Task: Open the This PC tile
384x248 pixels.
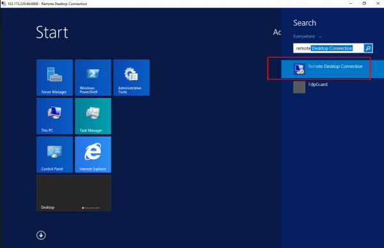Action: (x=54, y=116)
